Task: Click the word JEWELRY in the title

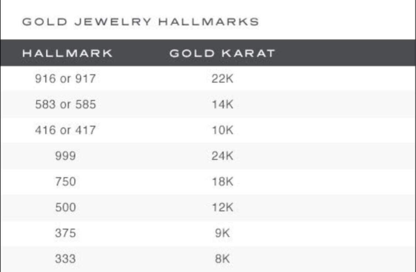Action: pos(112,22)
